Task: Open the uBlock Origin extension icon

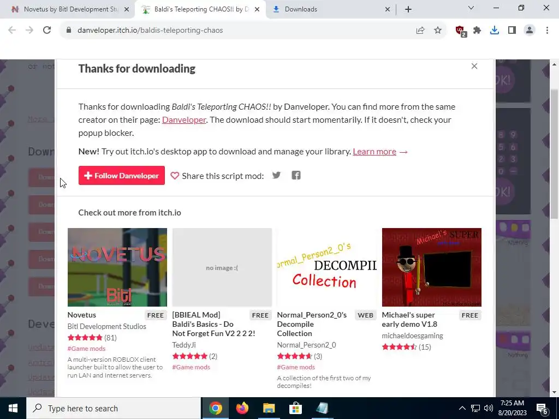Action: click(x=461, y=31)
